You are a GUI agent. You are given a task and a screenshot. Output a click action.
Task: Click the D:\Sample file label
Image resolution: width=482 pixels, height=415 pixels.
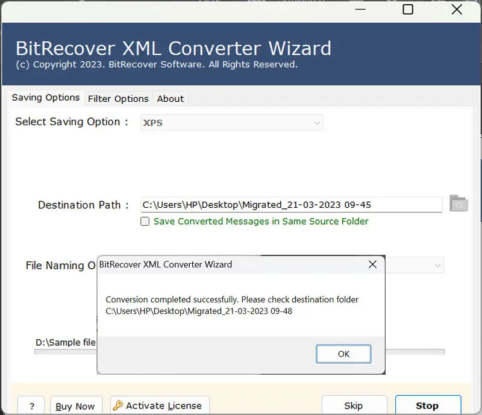[66, 342]
